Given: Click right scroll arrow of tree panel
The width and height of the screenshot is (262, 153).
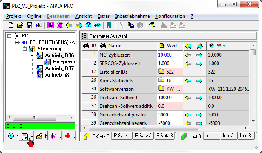Looking at the screenshot, I should coord(72,118).
